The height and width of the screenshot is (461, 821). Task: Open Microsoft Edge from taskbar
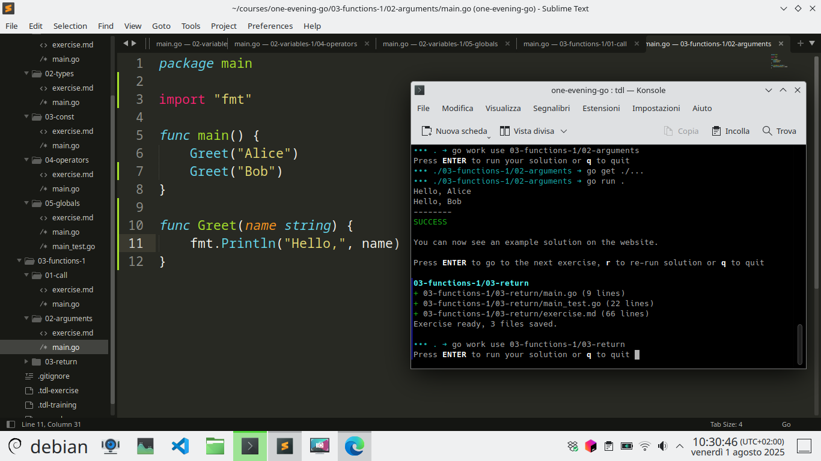tap(355, 446)
